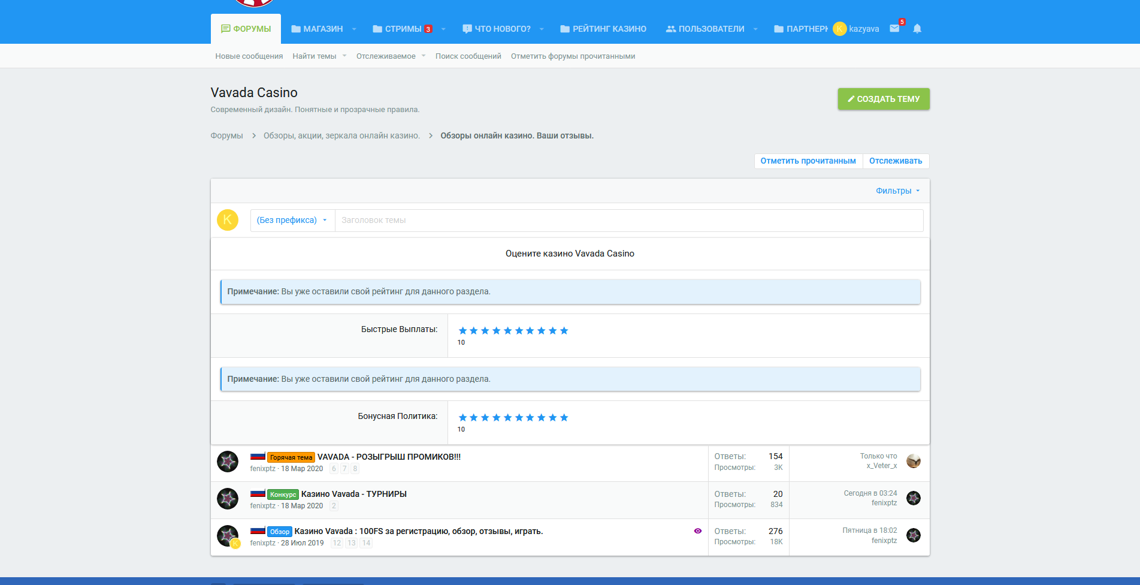This screenshot has height=585, width=1140.
Task: Open the ПАРТНЕРЫ tab
Action: 801,29
